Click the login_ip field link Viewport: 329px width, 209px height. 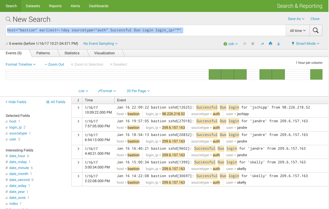click(15, 127)
